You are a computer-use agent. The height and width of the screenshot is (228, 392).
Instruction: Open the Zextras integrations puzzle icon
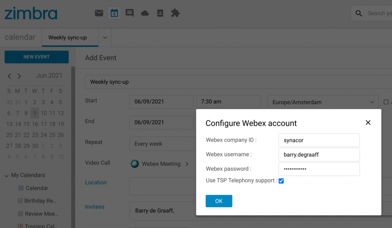(175, 13)
